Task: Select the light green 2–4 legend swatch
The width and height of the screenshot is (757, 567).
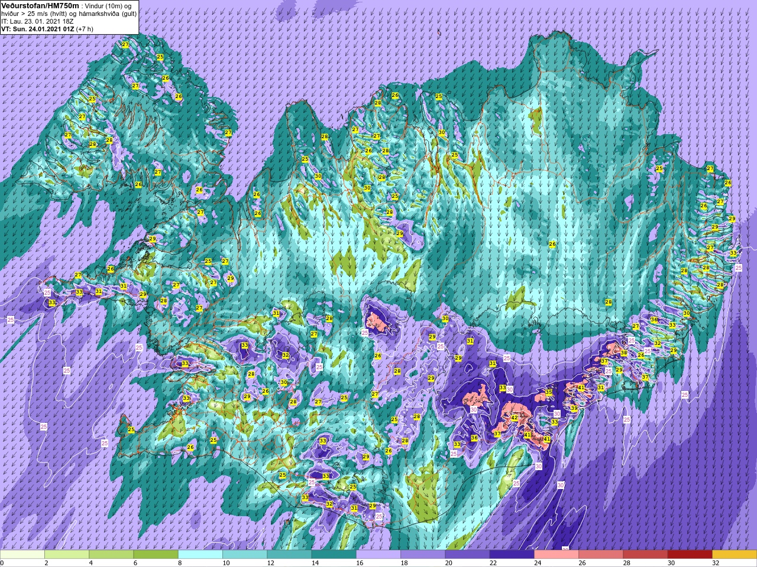Action: click(67, 555)
